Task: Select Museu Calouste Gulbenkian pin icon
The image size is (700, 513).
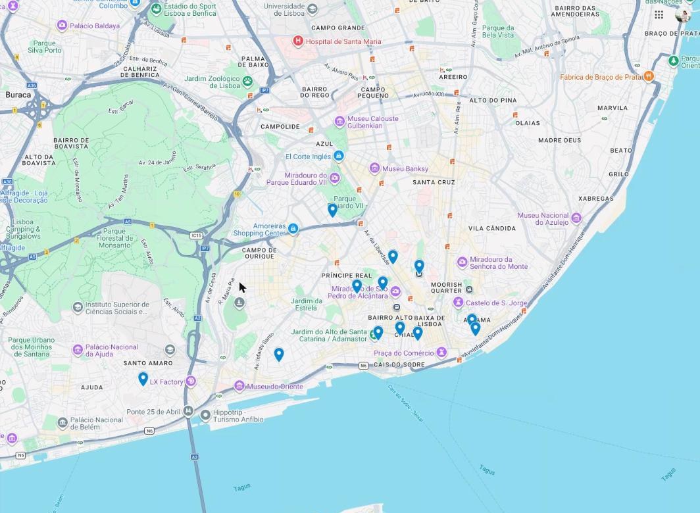Action: click(339, 122)
